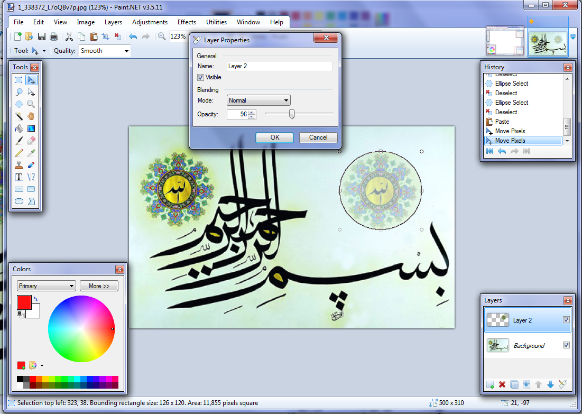Image resolution: width=582 pixels, height=414 pixels.
Task: Swap primary and secondary colors icon
Action: 36,299
